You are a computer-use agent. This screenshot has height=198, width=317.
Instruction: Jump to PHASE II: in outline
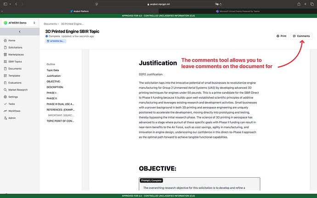(52, 99)
